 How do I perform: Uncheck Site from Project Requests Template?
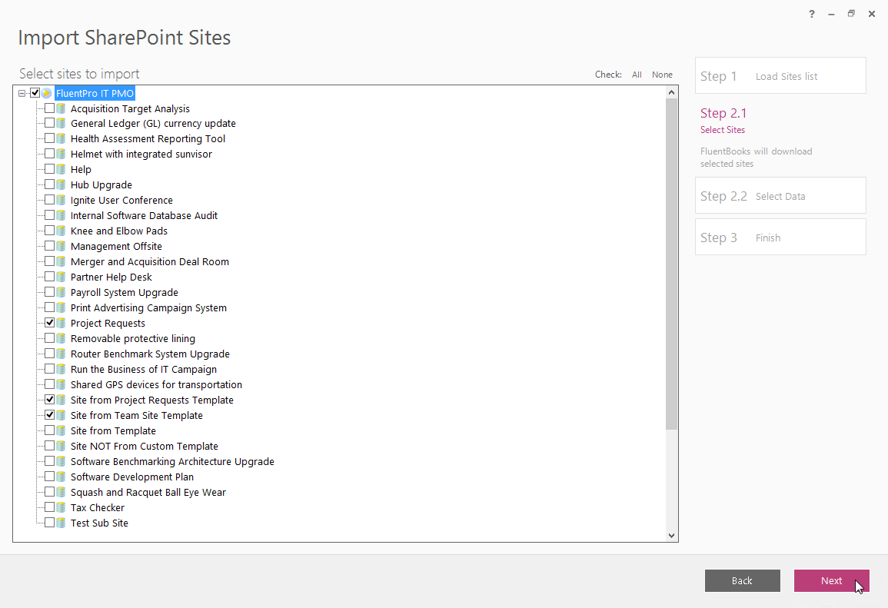tap(50, 399)
